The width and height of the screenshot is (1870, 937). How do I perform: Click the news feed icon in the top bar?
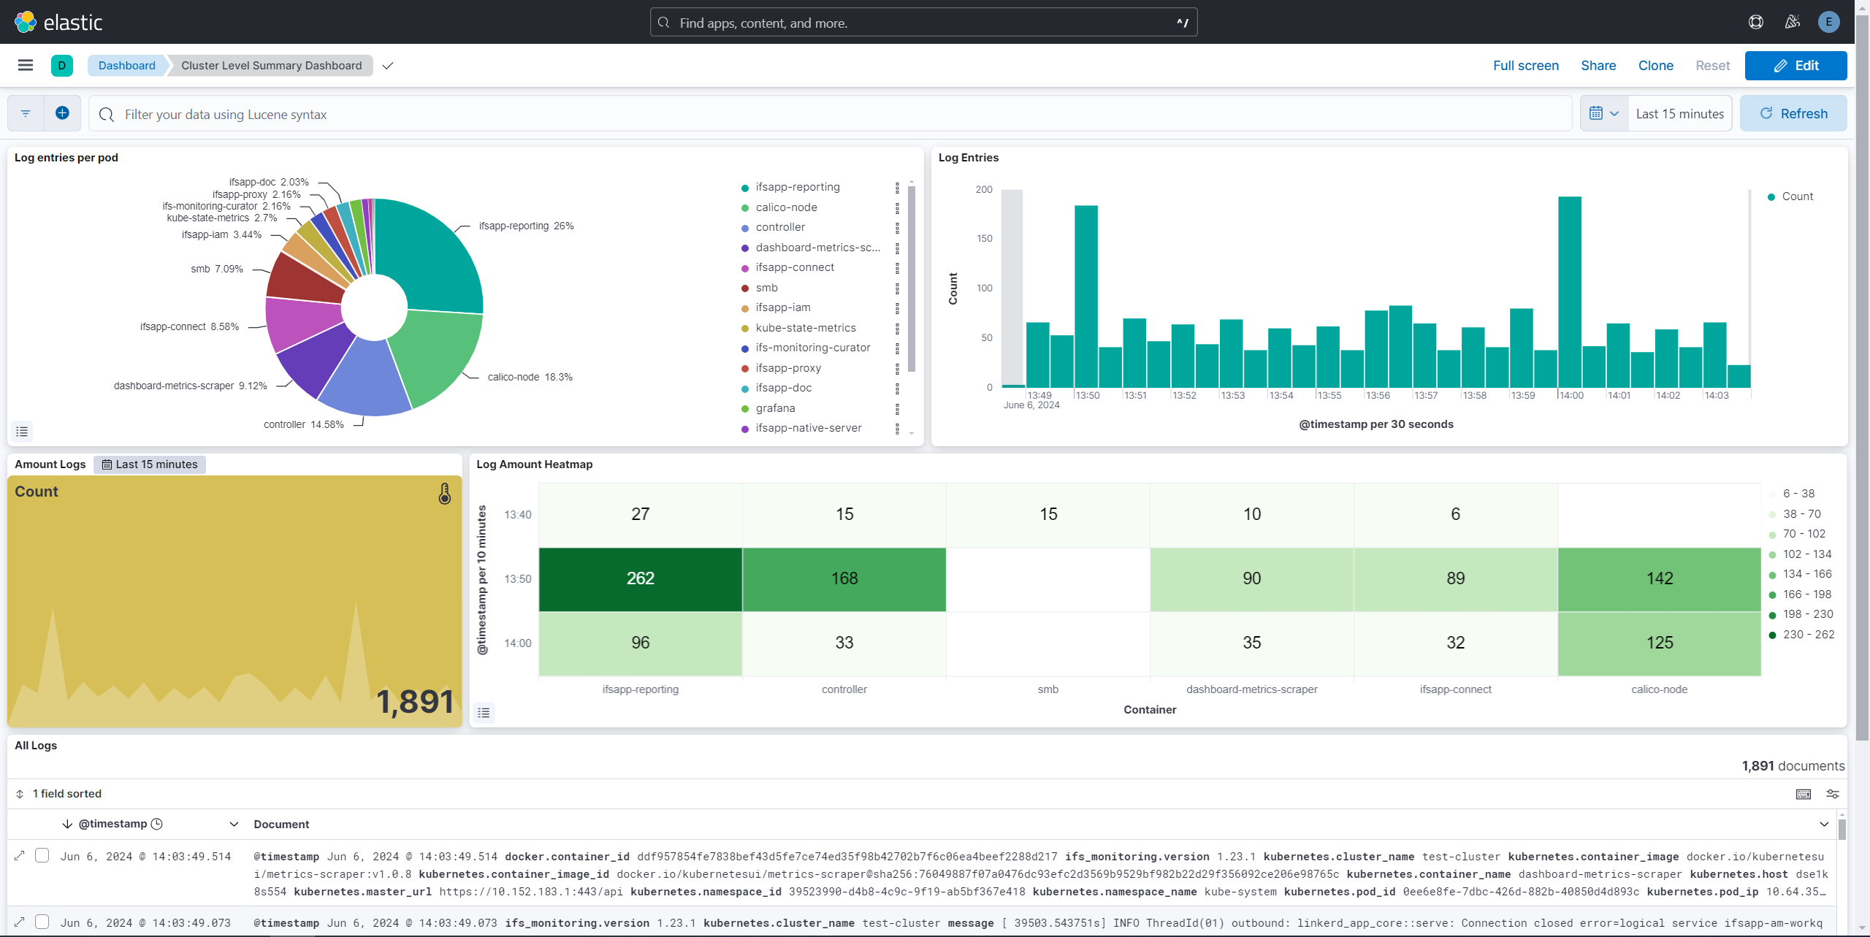click(1791, 22)
